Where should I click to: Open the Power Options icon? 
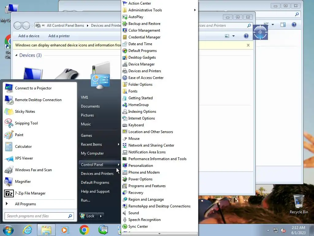(x=125, y=179)
